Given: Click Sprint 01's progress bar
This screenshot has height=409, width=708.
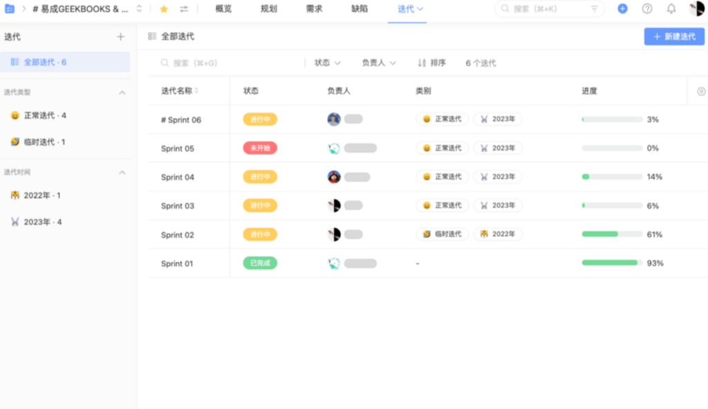Looking at the screenshot, I should pos(611,263).
